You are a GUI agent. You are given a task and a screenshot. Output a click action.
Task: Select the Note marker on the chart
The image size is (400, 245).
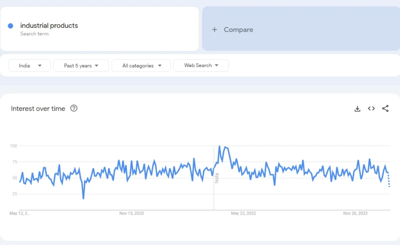[217, 178]
